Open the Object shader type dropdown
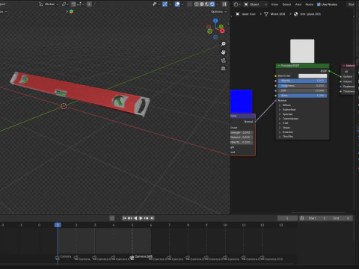359x269 pixels. [255, 4]
